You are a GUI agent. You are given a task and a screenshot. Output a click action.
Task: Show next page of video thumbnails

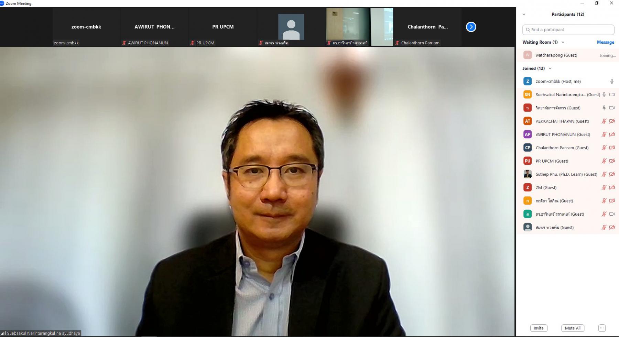[x=471, y=27]
